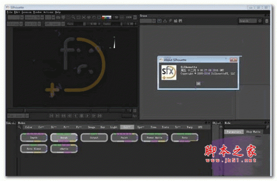The width and height of the screenshot is (277, 181).
Task: Click the search icon in Nodes panel
Action: click(x=19, y=127)
